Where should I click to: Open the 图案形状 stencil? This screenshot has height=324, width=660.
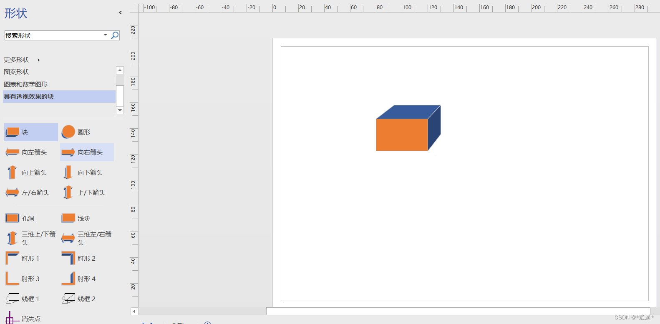coord(16,72)
